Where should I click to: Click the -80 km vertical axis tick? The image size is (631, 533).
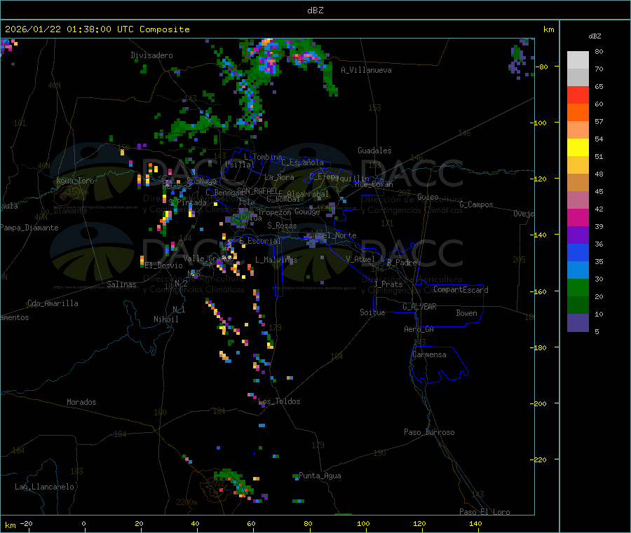(543, 67)
